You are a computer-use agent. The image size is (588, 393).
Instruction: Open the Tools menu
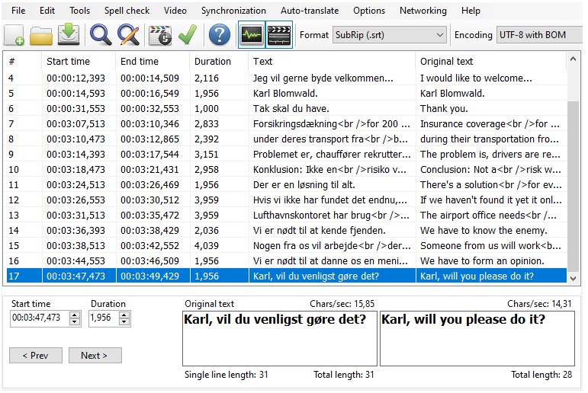(x=79, y=11)
